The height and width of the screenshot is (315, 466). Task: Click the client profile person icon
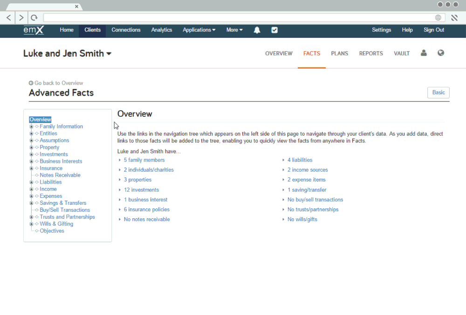(424, 53)
